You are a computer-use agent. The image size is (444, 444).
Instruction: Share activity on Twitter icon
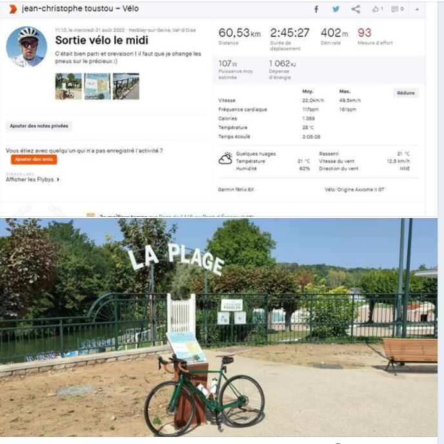click(336, 9)
